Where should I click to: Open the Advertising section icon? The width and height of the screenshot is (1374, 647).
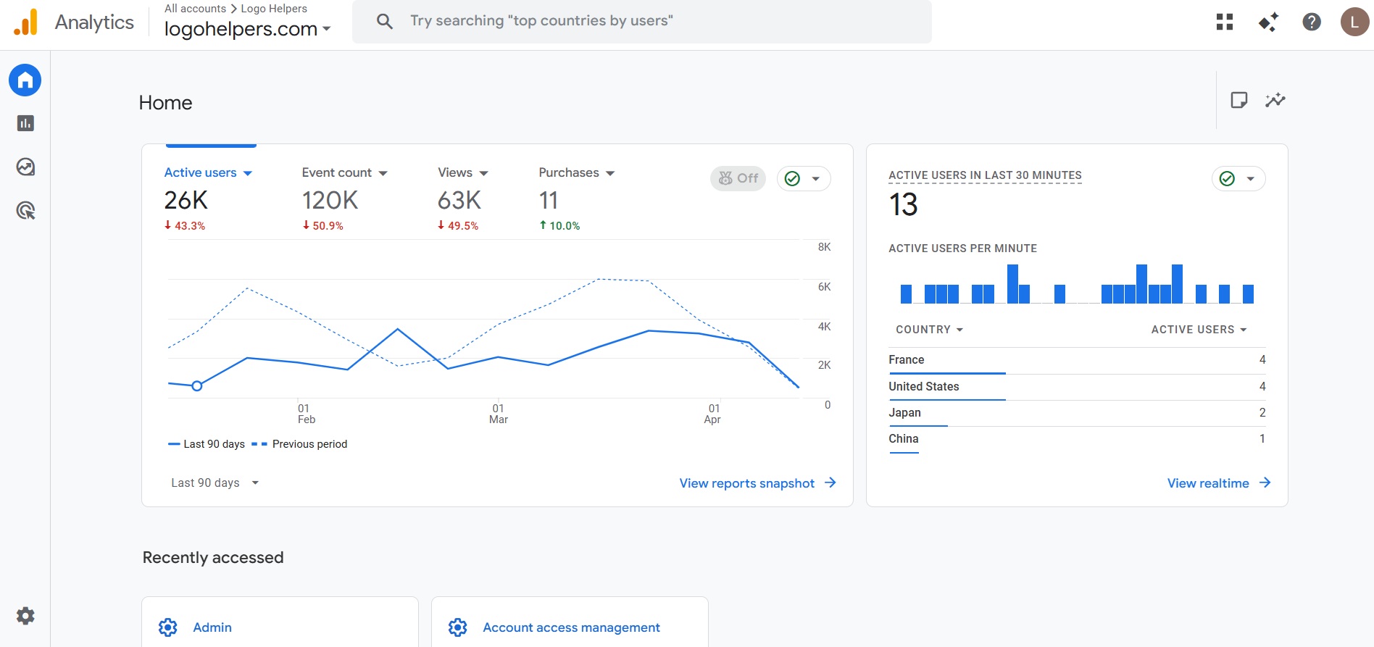pos(25,211)
